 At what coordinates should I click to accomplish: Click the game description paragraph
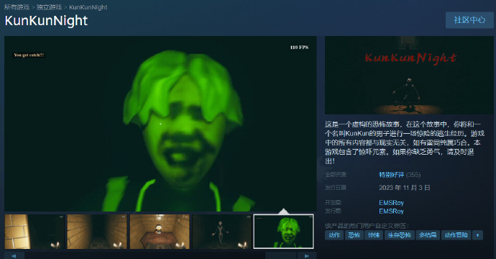tap(405, 142)
